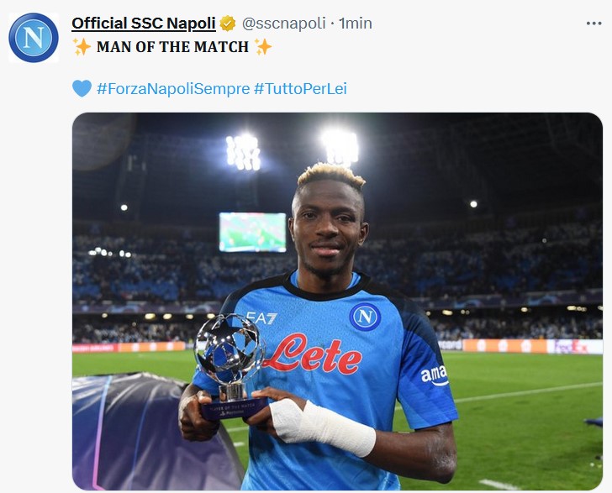The width and height of the screenshot is (612, 493).
Task: Open the #TuttoPerLei hashtag
Action: point(300,88)
